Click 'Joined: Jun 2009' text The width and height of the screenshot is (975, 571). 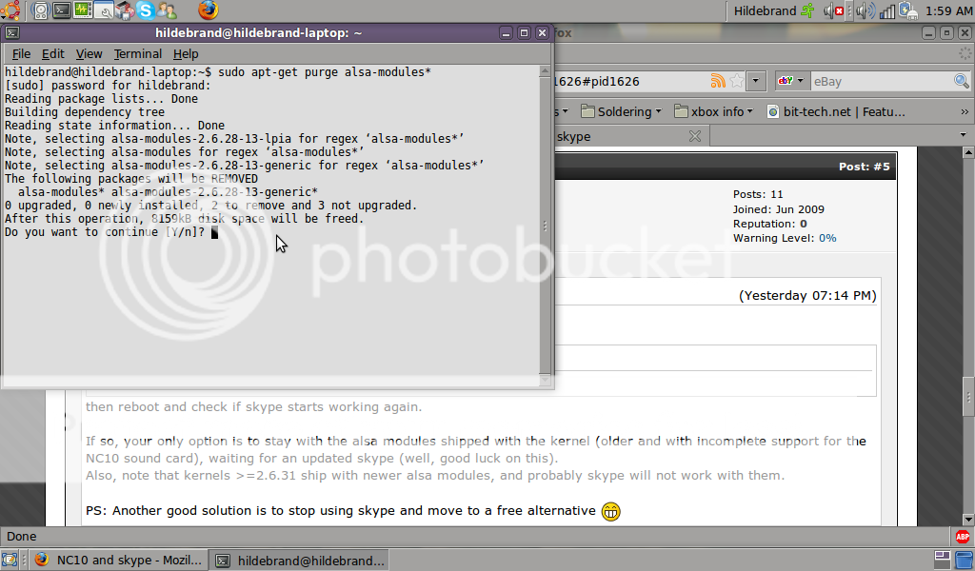point(779,209)
